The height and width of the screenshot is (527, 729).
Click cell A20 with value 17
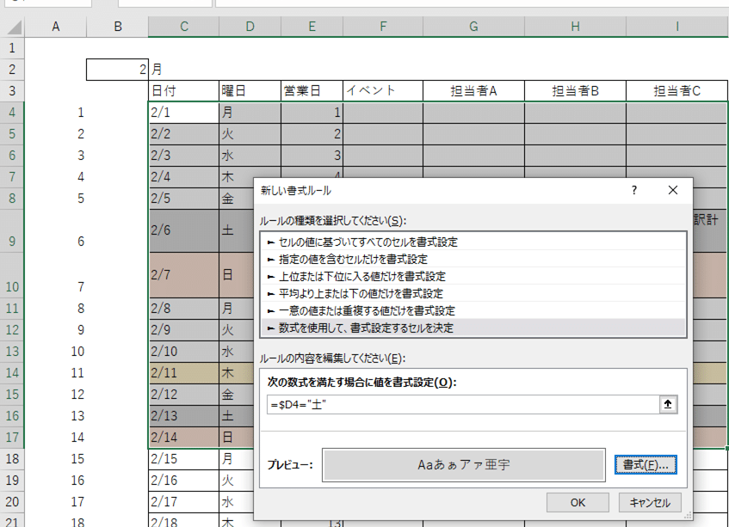[55, 502]
